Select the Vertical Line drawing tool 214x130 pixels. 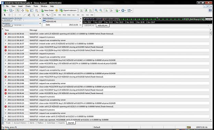point(15,15)
